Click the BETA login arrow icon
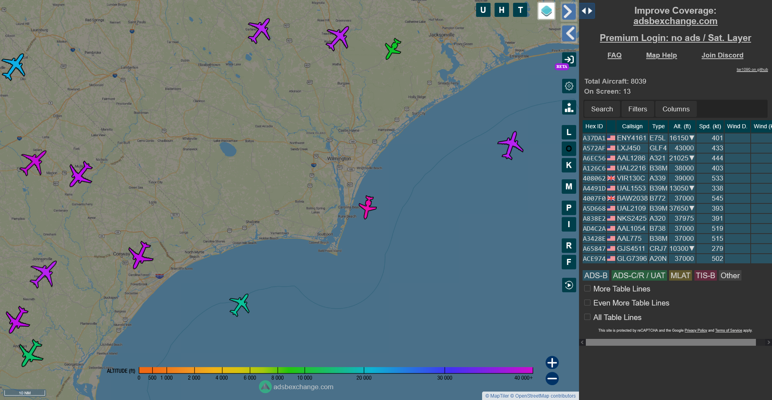772x400 pixels. 569,59
